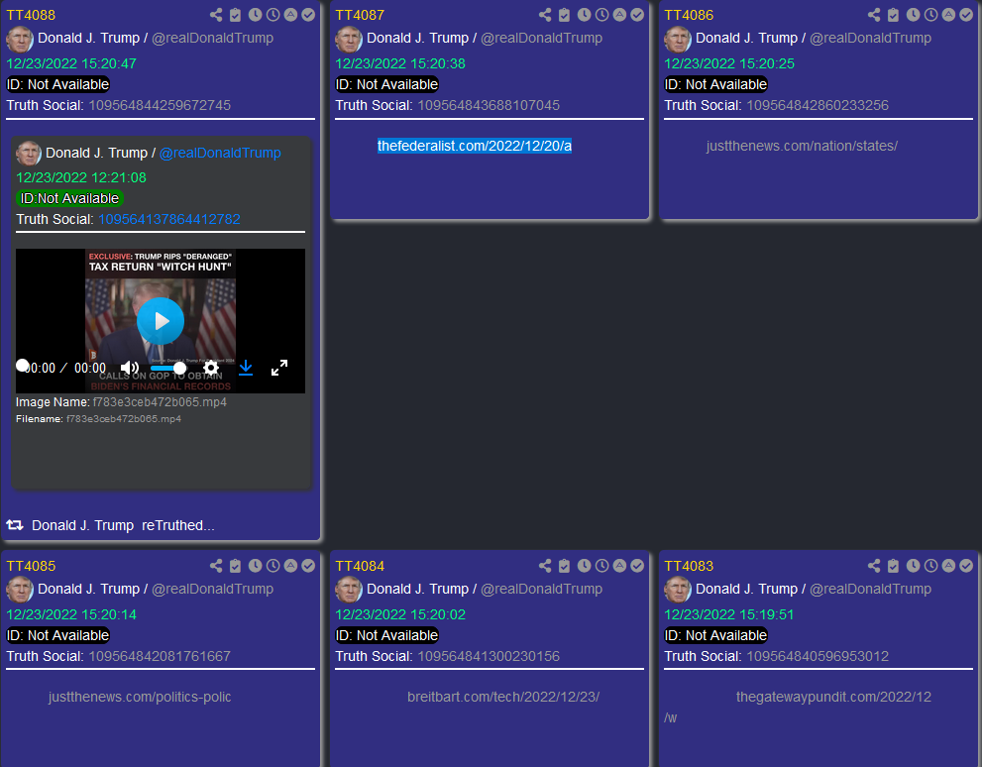
Task: Click the circled A icon on TT4083
Action: (949, 566)
